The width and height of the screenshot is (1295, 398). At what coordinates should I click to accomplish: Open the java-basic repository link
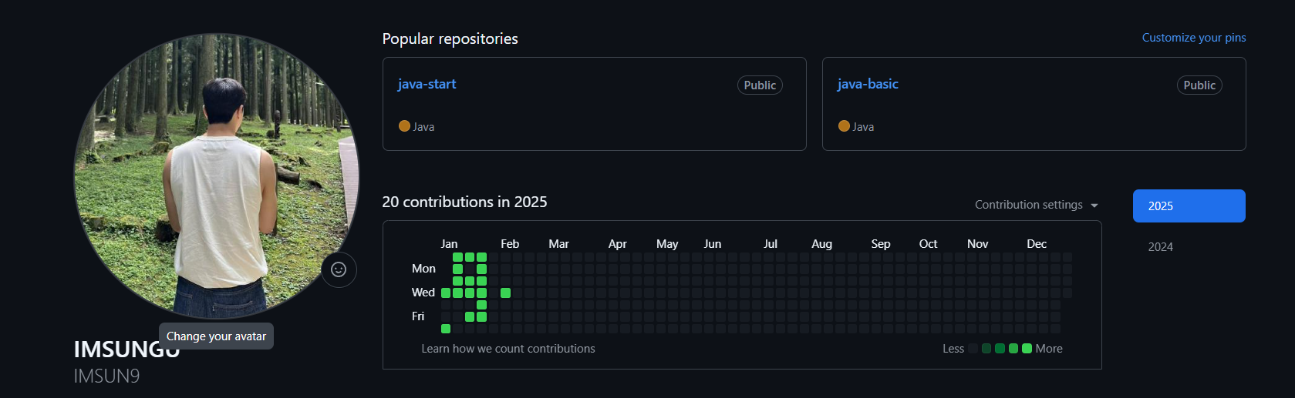point(868,84)
